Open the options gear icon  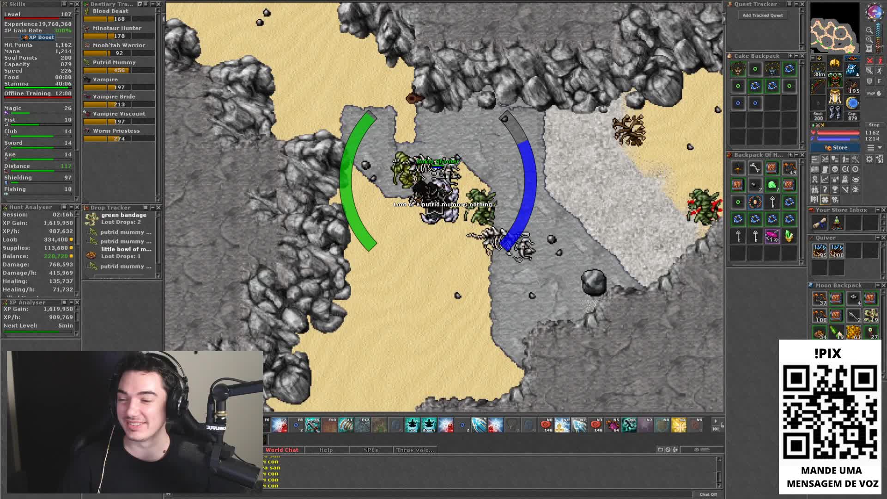(x=869, y=159)
